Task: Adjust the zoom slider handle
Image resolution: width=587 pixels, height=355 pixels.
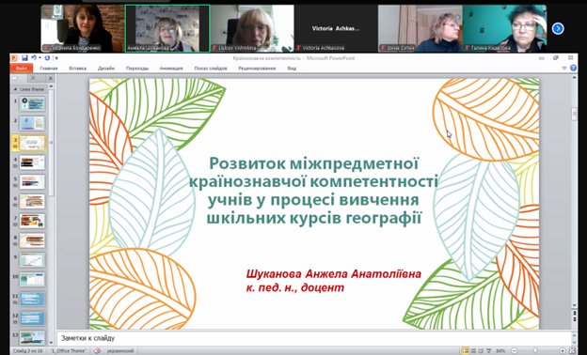Action: click(535, 351)
